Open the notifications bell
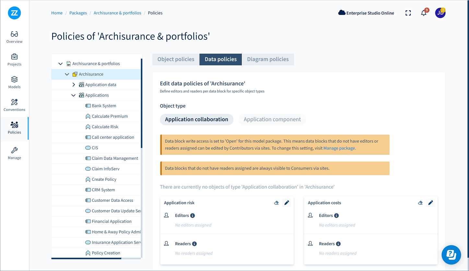Image resolution: width=469 pixels, height=271 pixels. tap(424, 13)
